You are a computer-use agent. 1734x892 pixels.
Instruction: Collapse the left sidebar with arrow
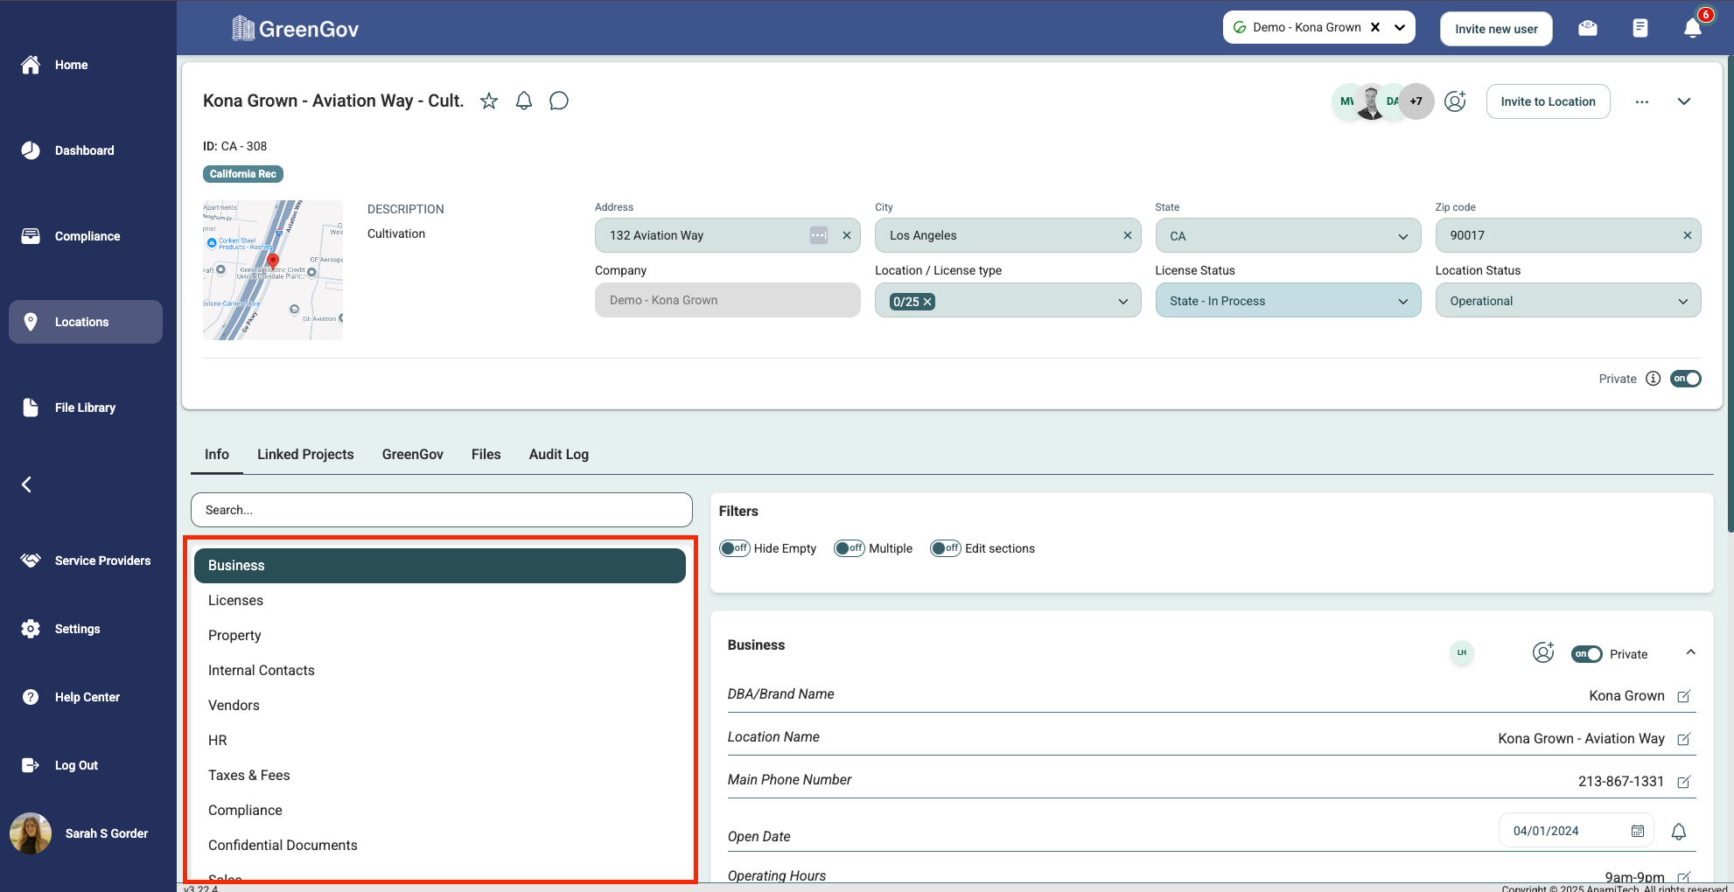[26, 484]
